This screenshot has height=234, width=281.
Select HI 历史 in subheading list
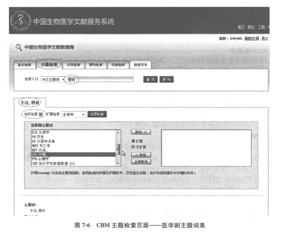coord(74,136)
